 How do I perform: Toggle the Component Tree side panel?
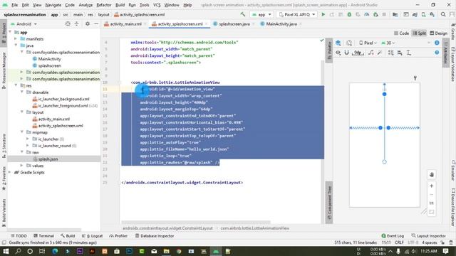(329, 203)
